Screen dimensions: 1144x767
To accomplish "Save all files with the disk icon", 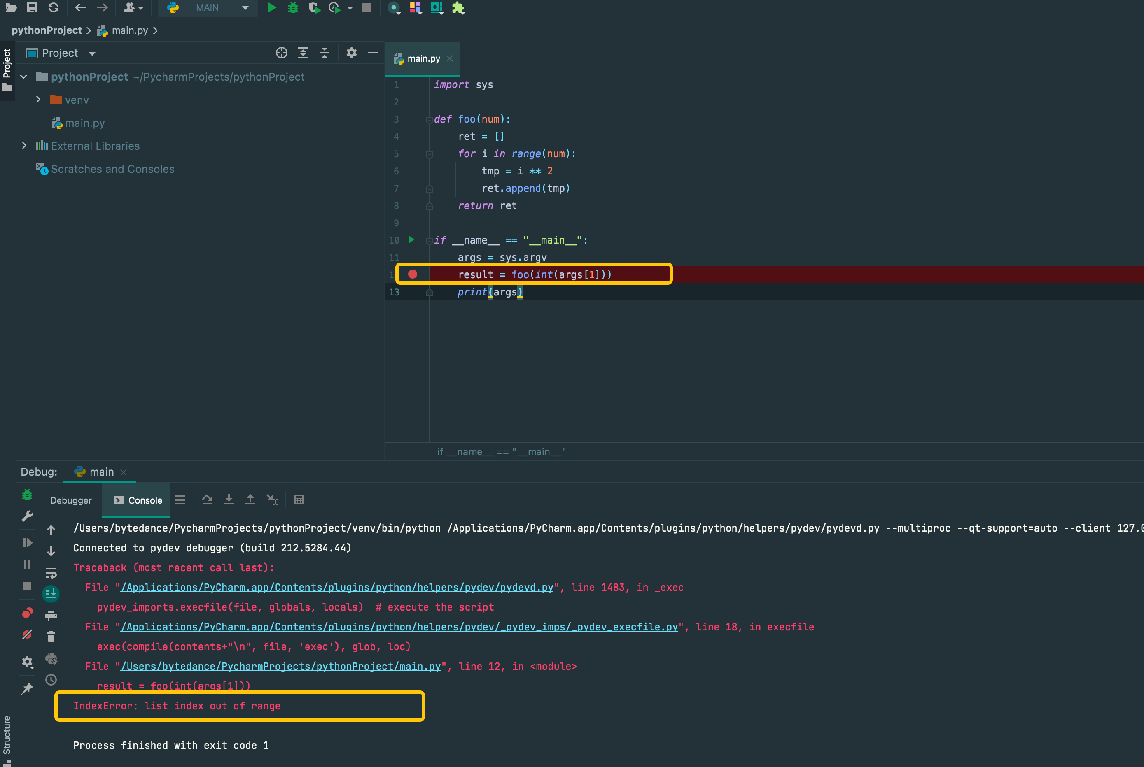I will click(32, 7).
